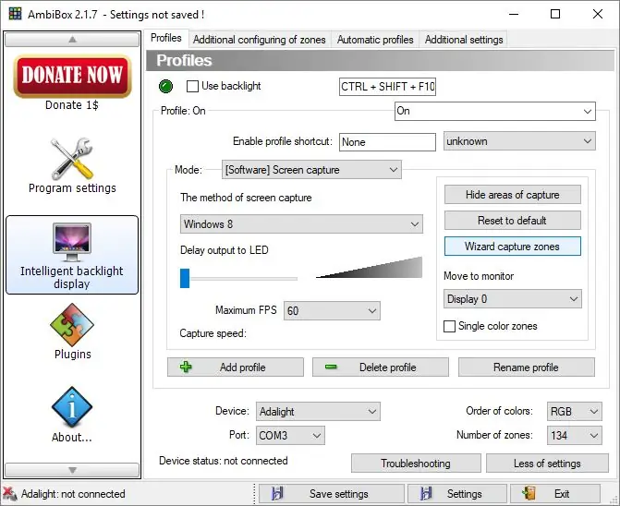Switch to the Profiles tab

point(166,38)
